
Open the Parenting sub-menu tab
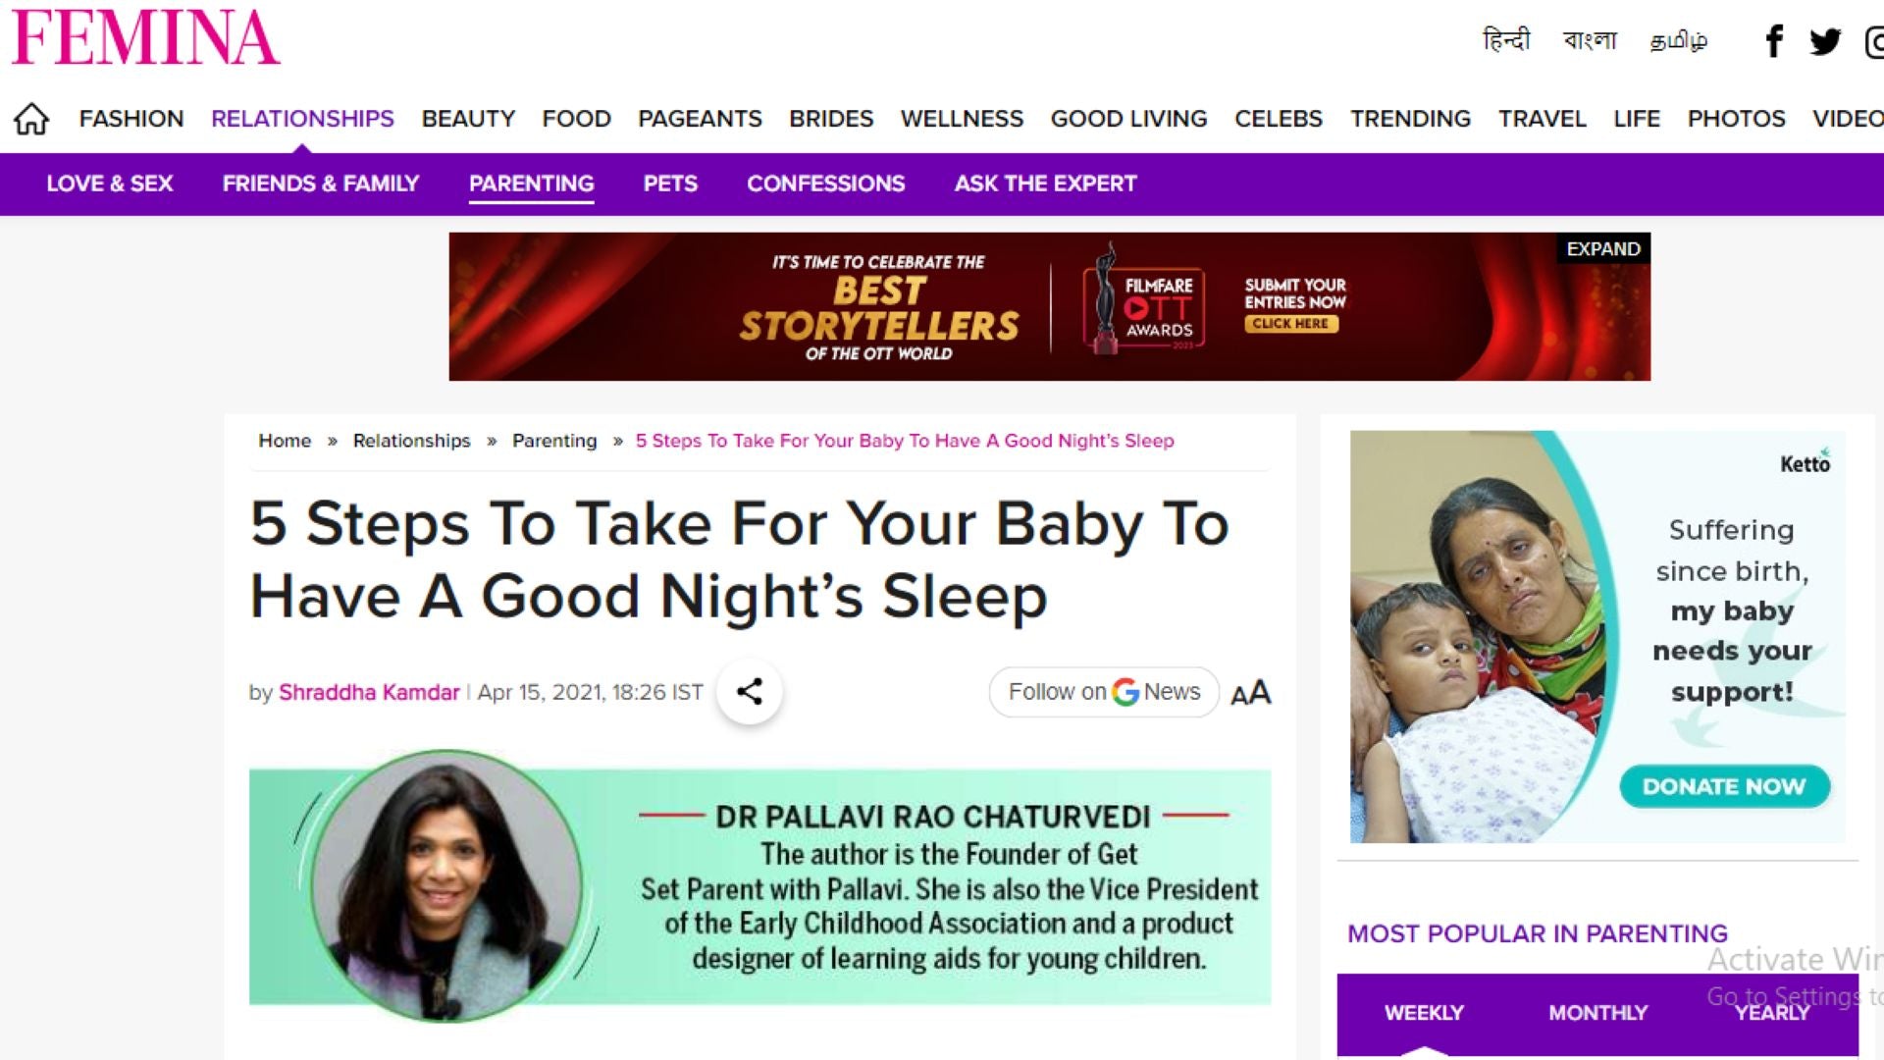[x=531, y=184]
